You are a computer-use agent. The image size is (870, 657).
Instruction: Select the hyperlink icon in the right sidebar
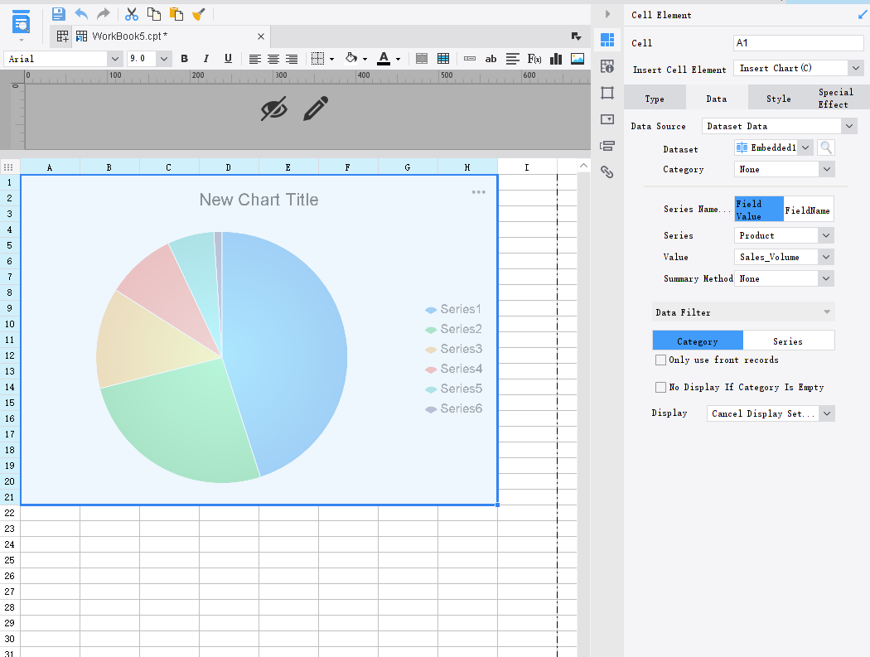607,171
